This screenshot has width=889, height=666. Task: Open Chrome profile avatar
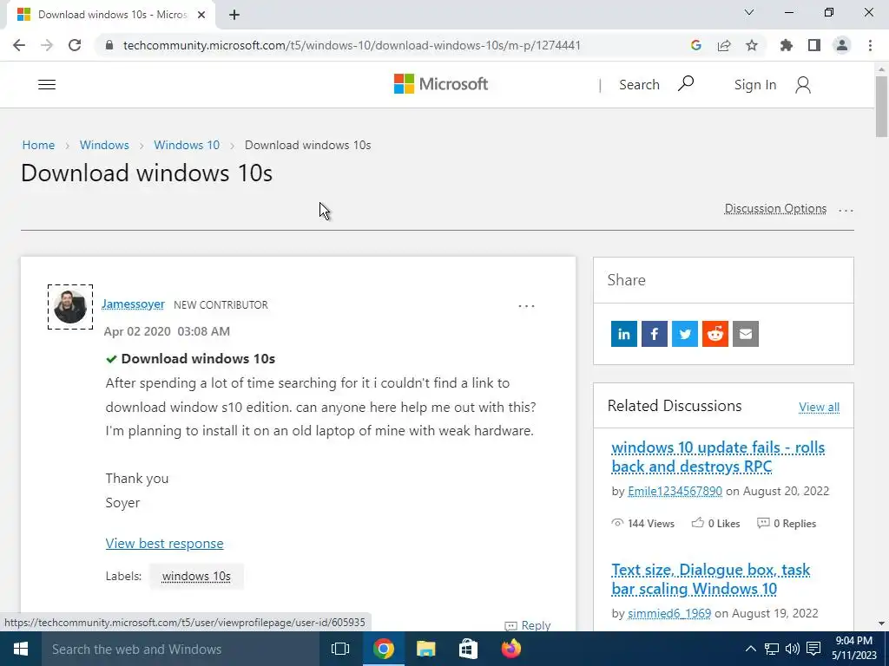[x=842, y=45]
